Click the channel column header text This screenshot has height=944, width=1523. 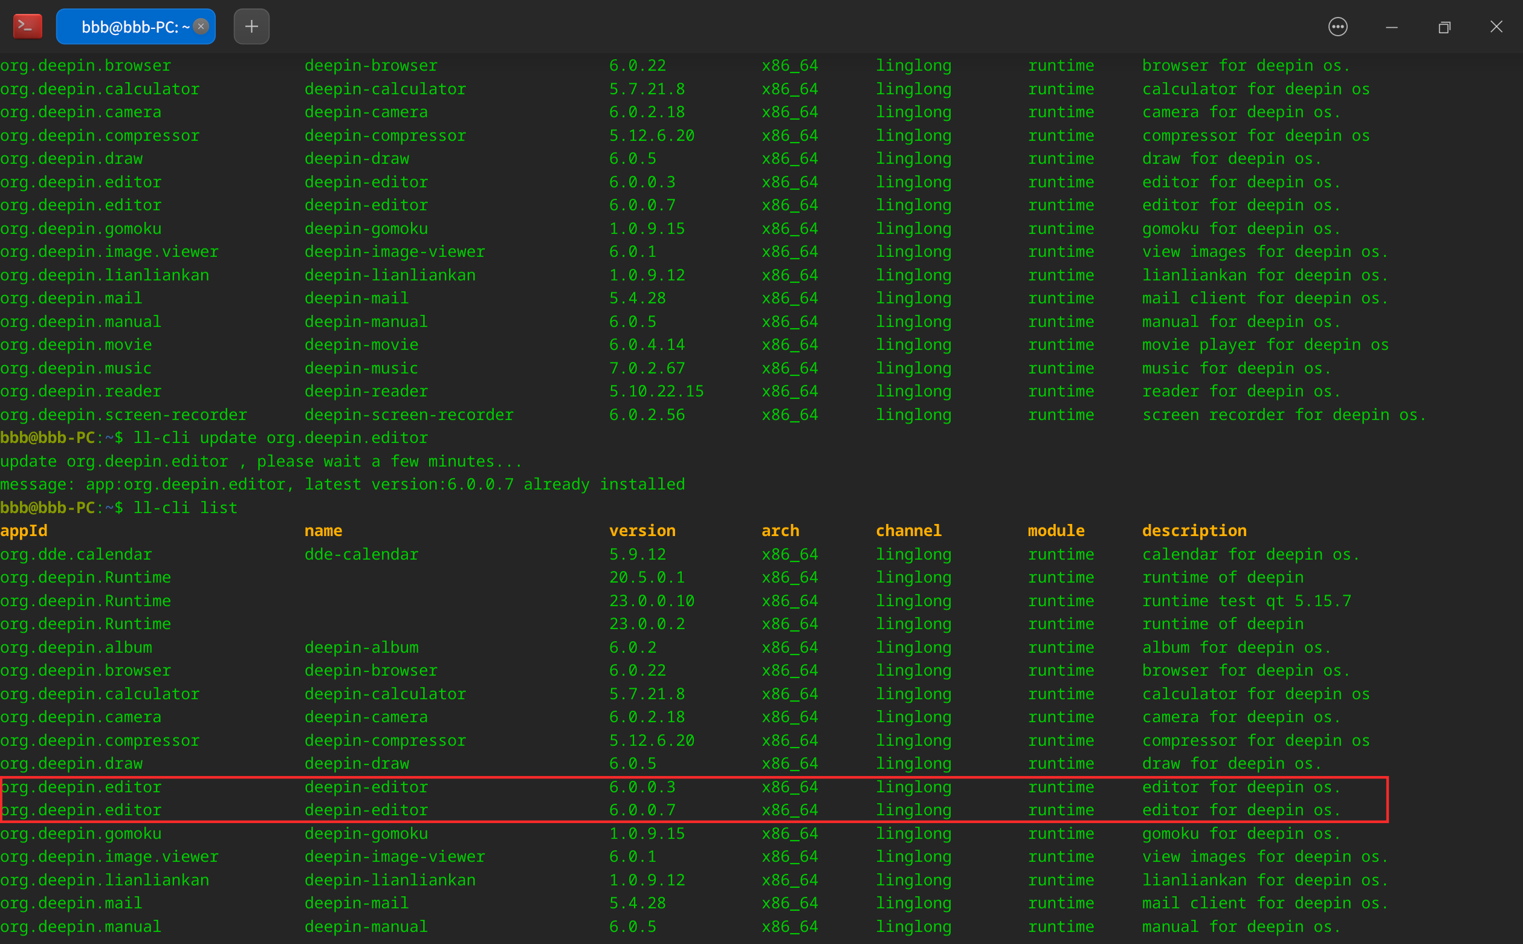pos(908,531)
